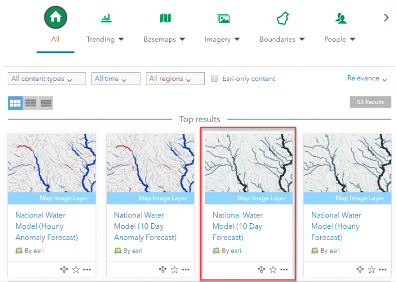Enable the Esri-only content checkbox
The image size is (396, 282).
(x=214, y=78)
